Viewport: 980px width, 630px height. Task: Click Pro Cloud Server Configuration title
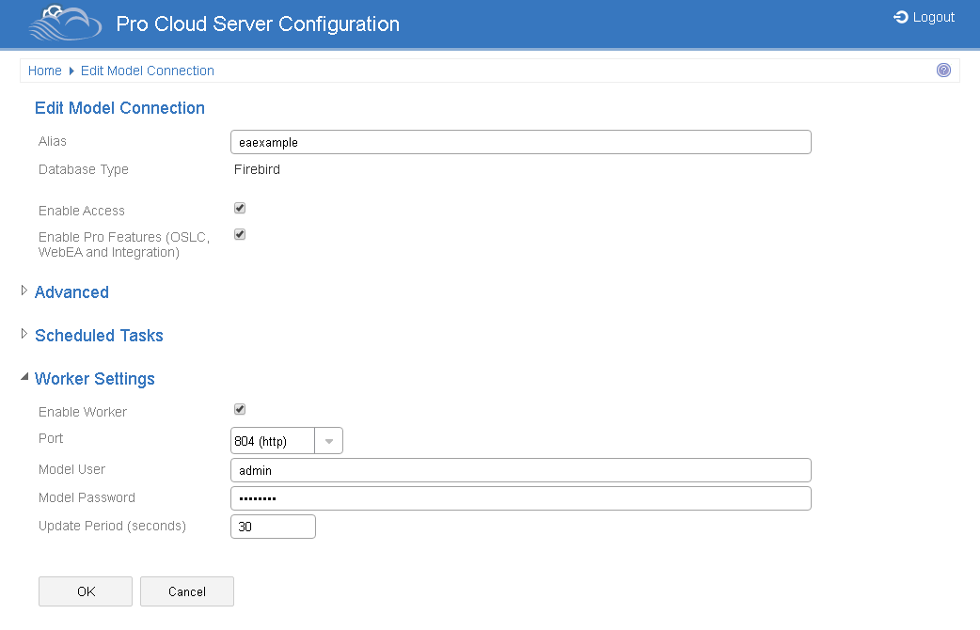(x=258, y=24)
